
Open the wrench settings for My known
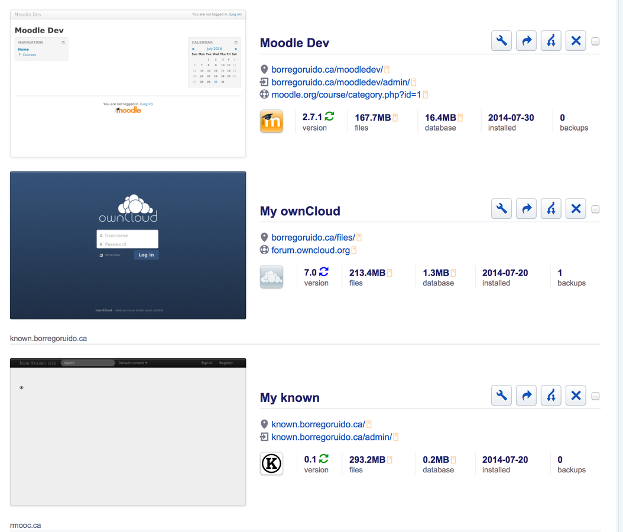[501, 395]
